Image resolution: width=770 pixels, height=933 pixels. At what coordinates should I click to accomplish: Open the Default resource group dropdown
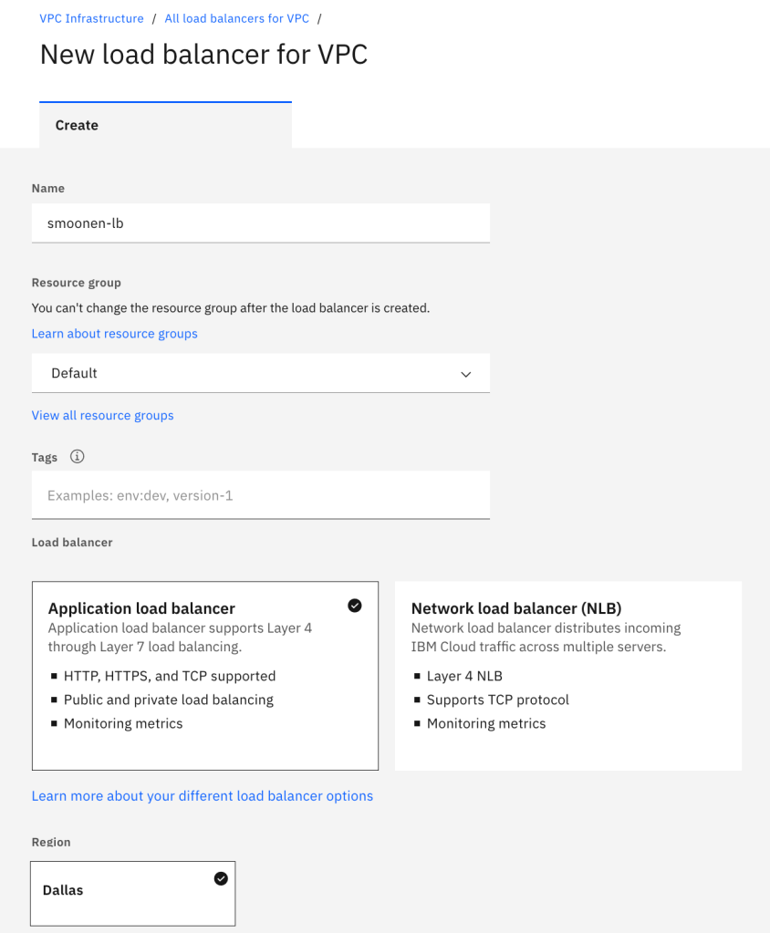tap(260, 373)
